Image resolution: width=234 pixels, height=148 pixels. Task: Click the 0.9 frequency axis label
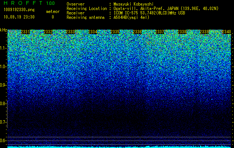[x=3, y=85]
